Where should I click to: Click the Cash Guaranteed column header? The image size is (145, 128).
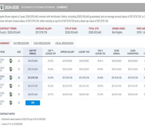(133, 52)
